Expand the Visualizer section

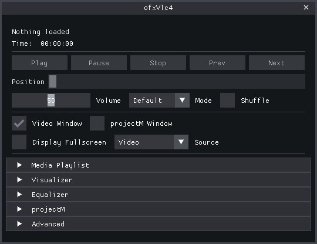click(158, 180)
